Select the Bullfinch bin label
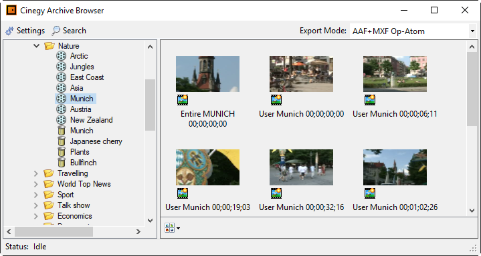Screen dimensions: 481x256 click(x=84, y=163)
